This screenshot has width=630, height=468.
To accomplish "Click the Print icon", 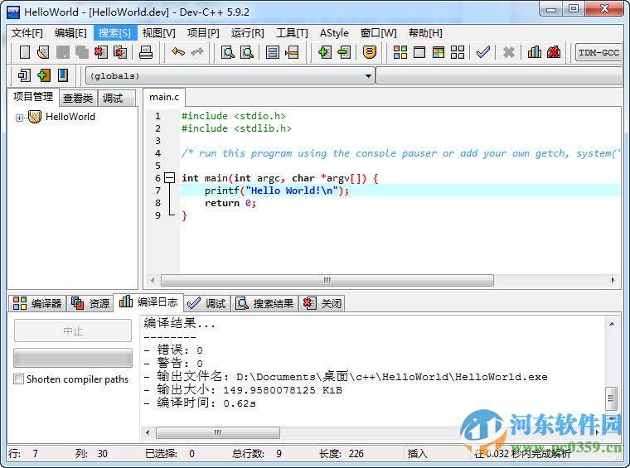I will (x=145, y=52).
